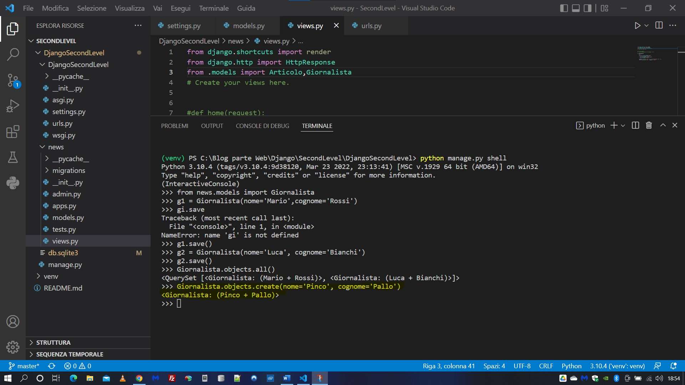
Task: Click the news breadcrumb segment
Action: (235, 41)
